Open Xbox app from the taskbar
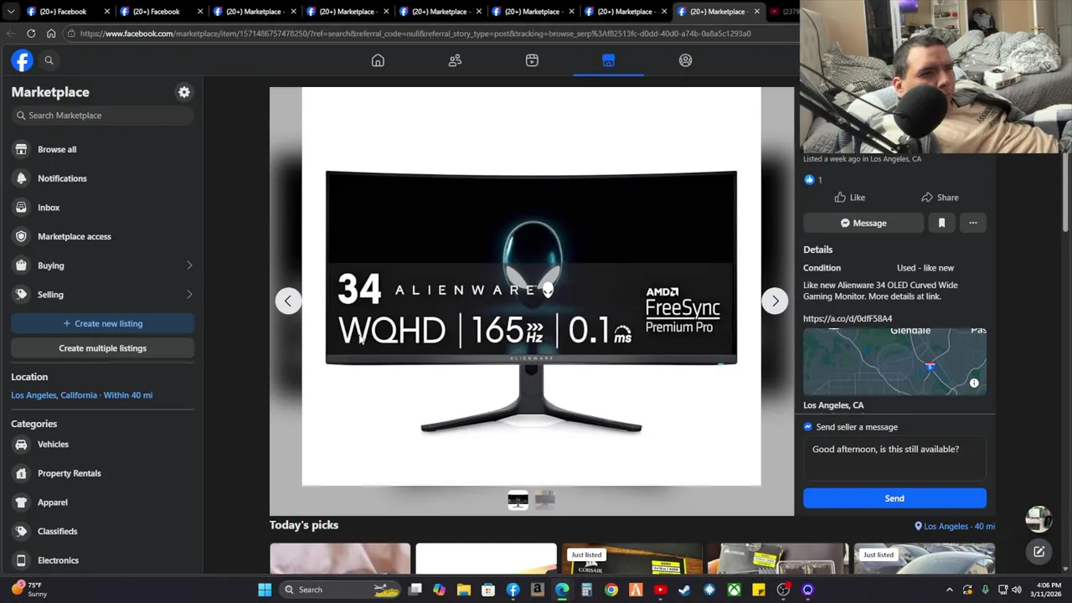 point(734,590)
